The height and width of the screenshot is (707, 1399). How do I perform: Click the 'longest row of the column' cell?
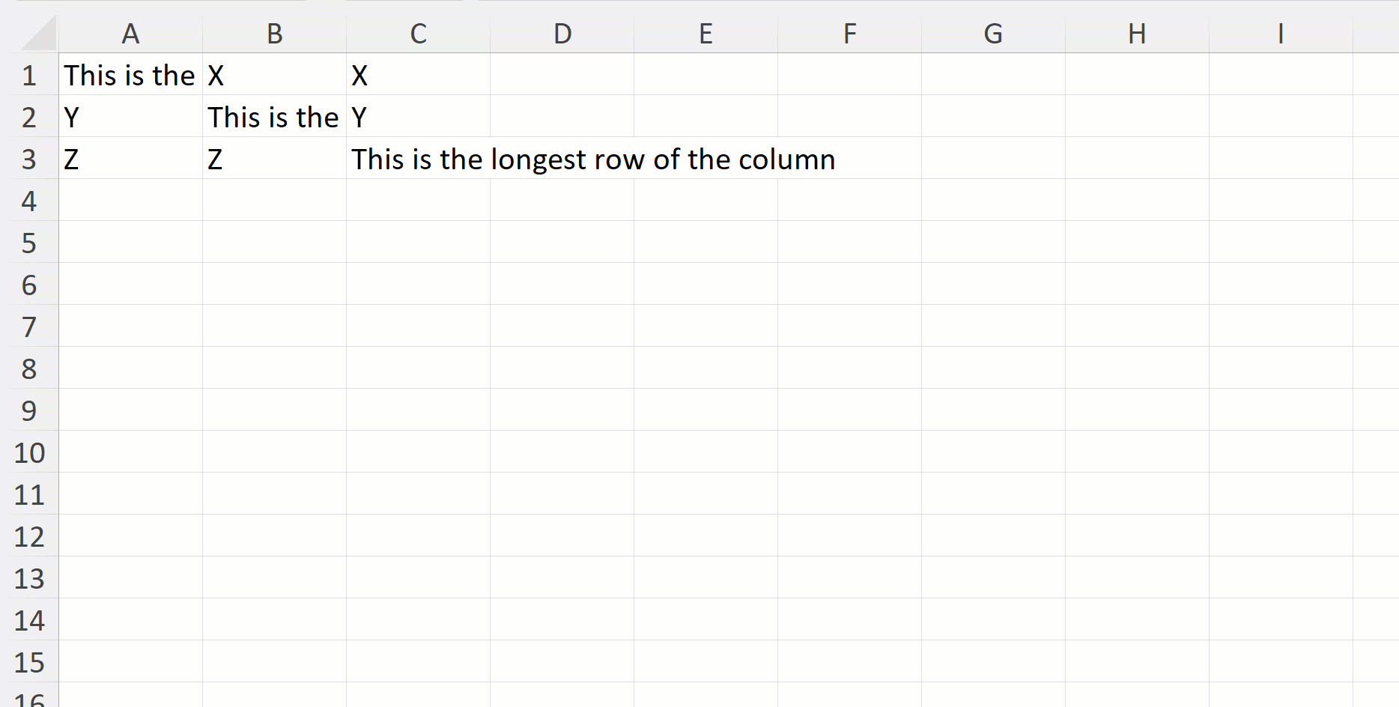[x=418, y=159]
